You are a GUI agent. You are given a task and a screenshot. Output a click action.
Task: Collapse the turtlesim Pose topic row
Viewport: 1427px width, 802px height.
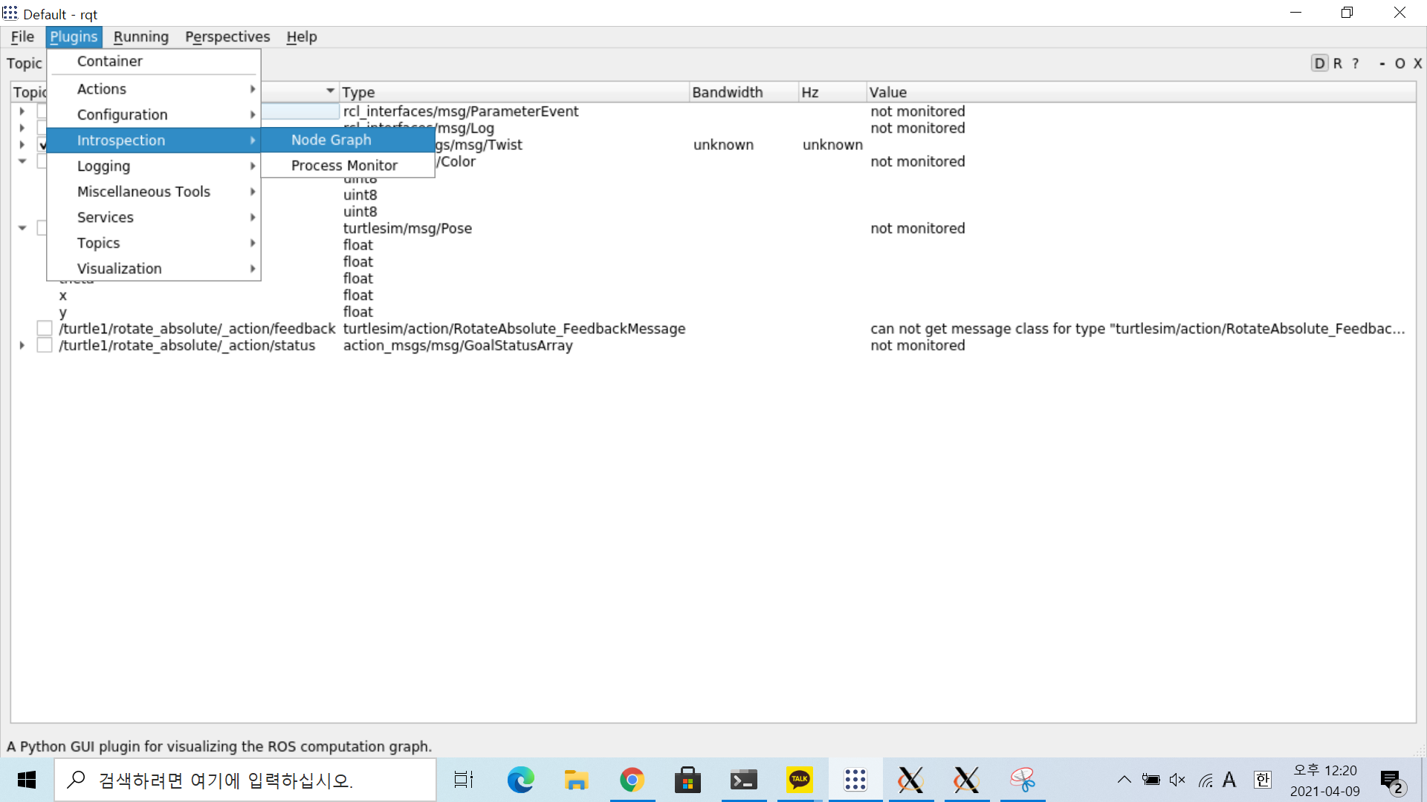click(22, 228)
